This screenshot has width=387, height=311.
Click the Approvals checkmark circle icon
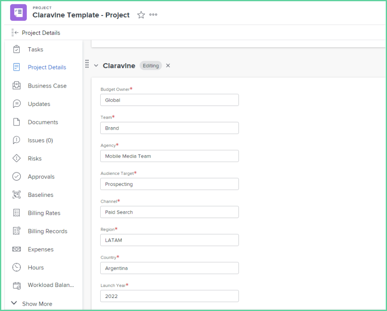click(17, 176)
